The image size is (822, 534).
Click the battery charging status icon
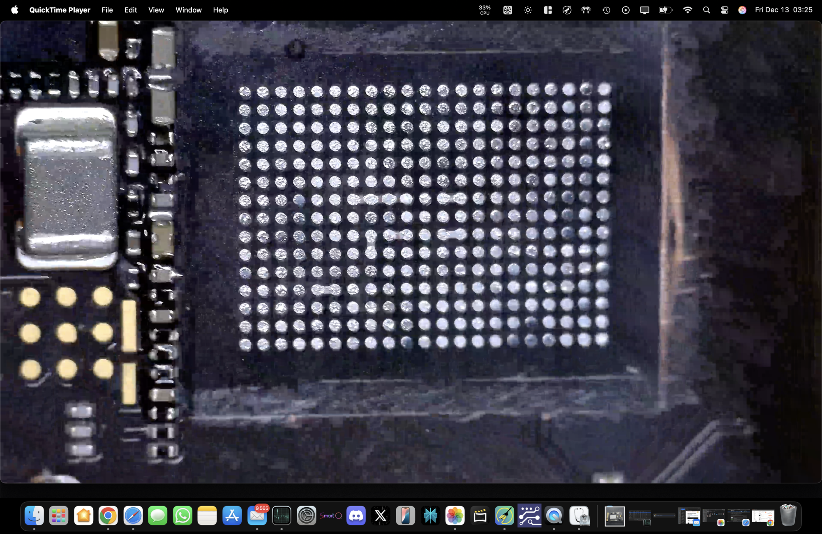[x=665, y=10]
